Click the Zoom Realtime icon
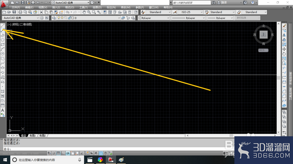 click(x=89, y=12)
